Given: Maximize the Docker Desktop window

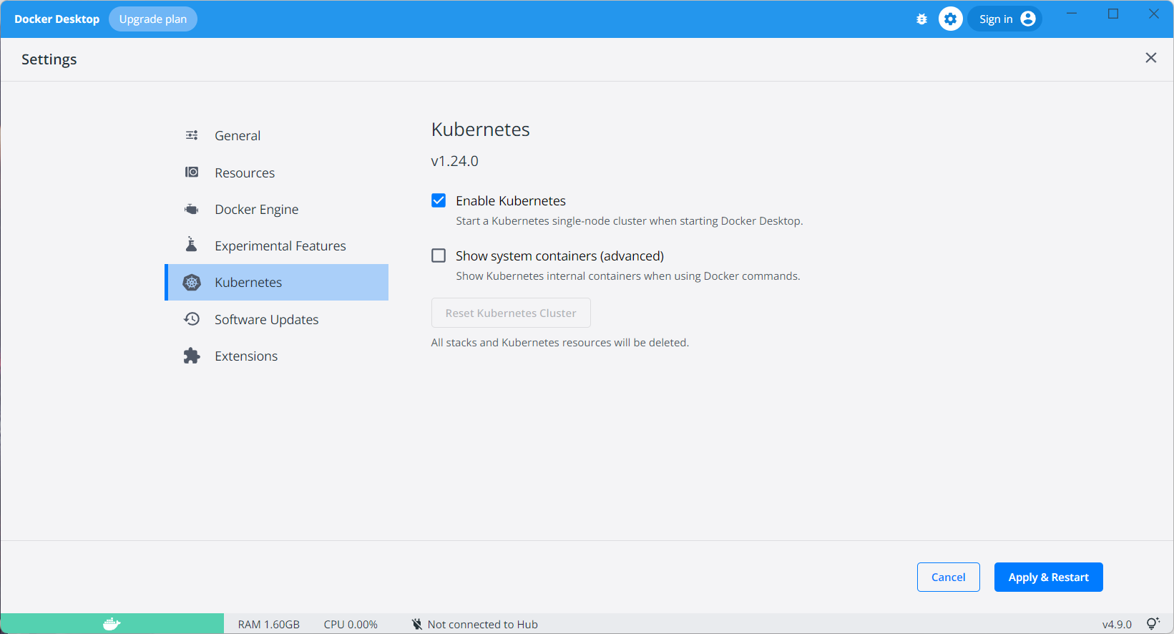Looking at the screenshot, I should coord(1113,14).
